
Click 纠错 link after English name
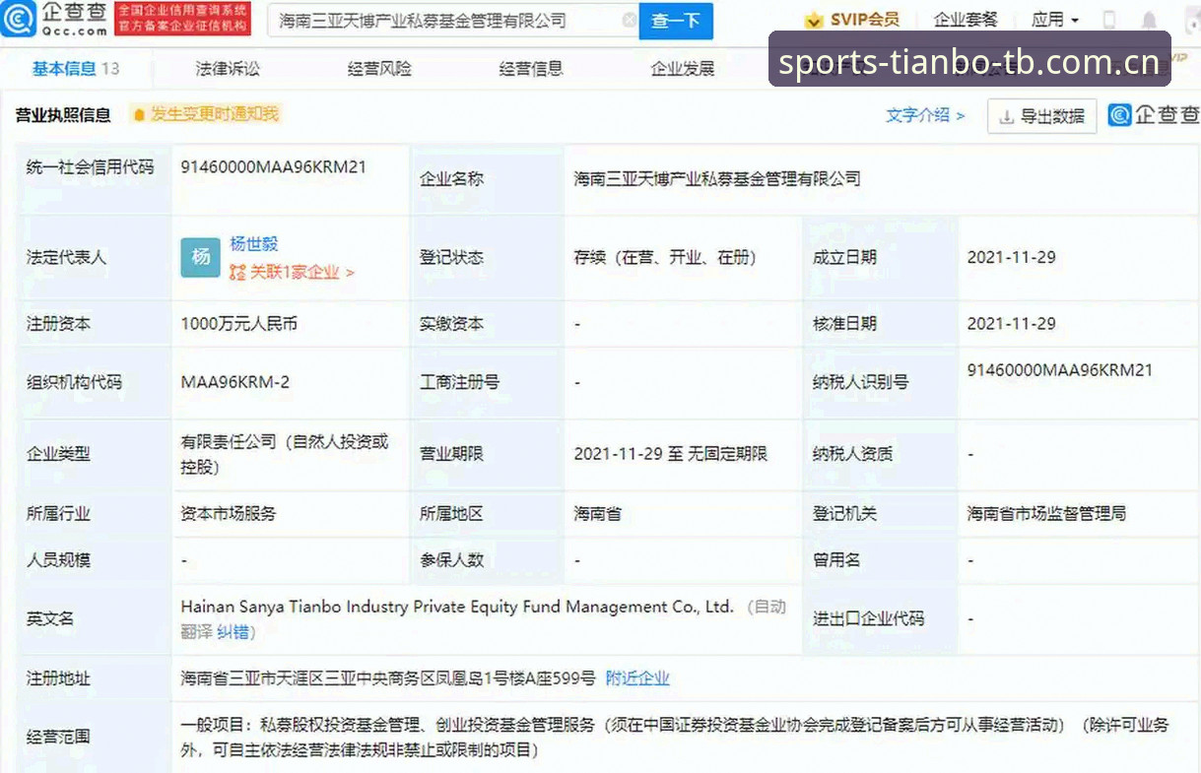pyautogui.click(x=232, y=632)
